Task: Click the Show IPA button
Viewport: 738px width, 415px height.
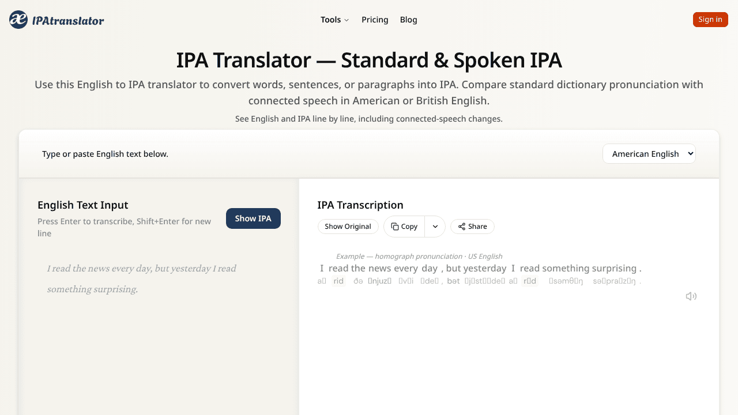Action: click(253, 218)
